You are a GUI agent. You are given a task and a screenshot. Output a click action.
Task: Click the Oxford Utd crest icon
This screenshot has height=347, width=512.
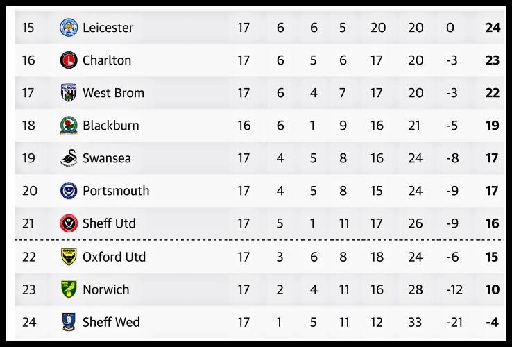tap(69, 257)
